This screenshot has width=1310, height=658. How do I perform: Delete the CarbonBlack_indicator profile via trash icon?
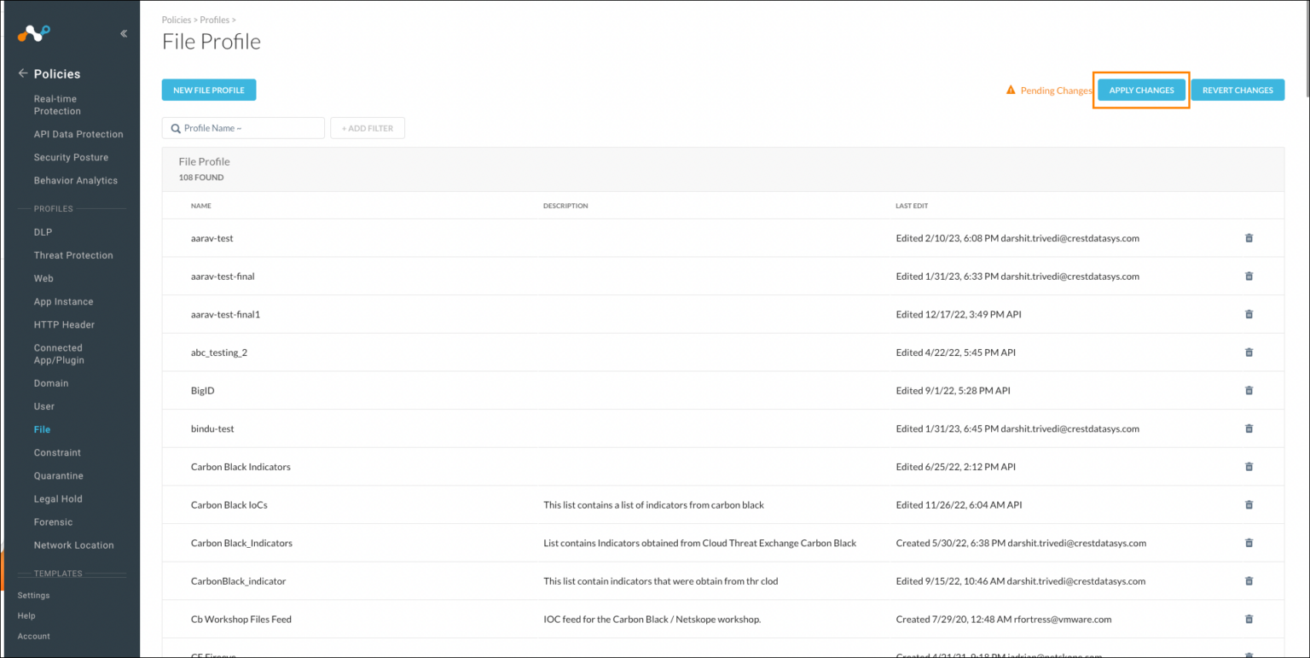(x=1249, y=580)
